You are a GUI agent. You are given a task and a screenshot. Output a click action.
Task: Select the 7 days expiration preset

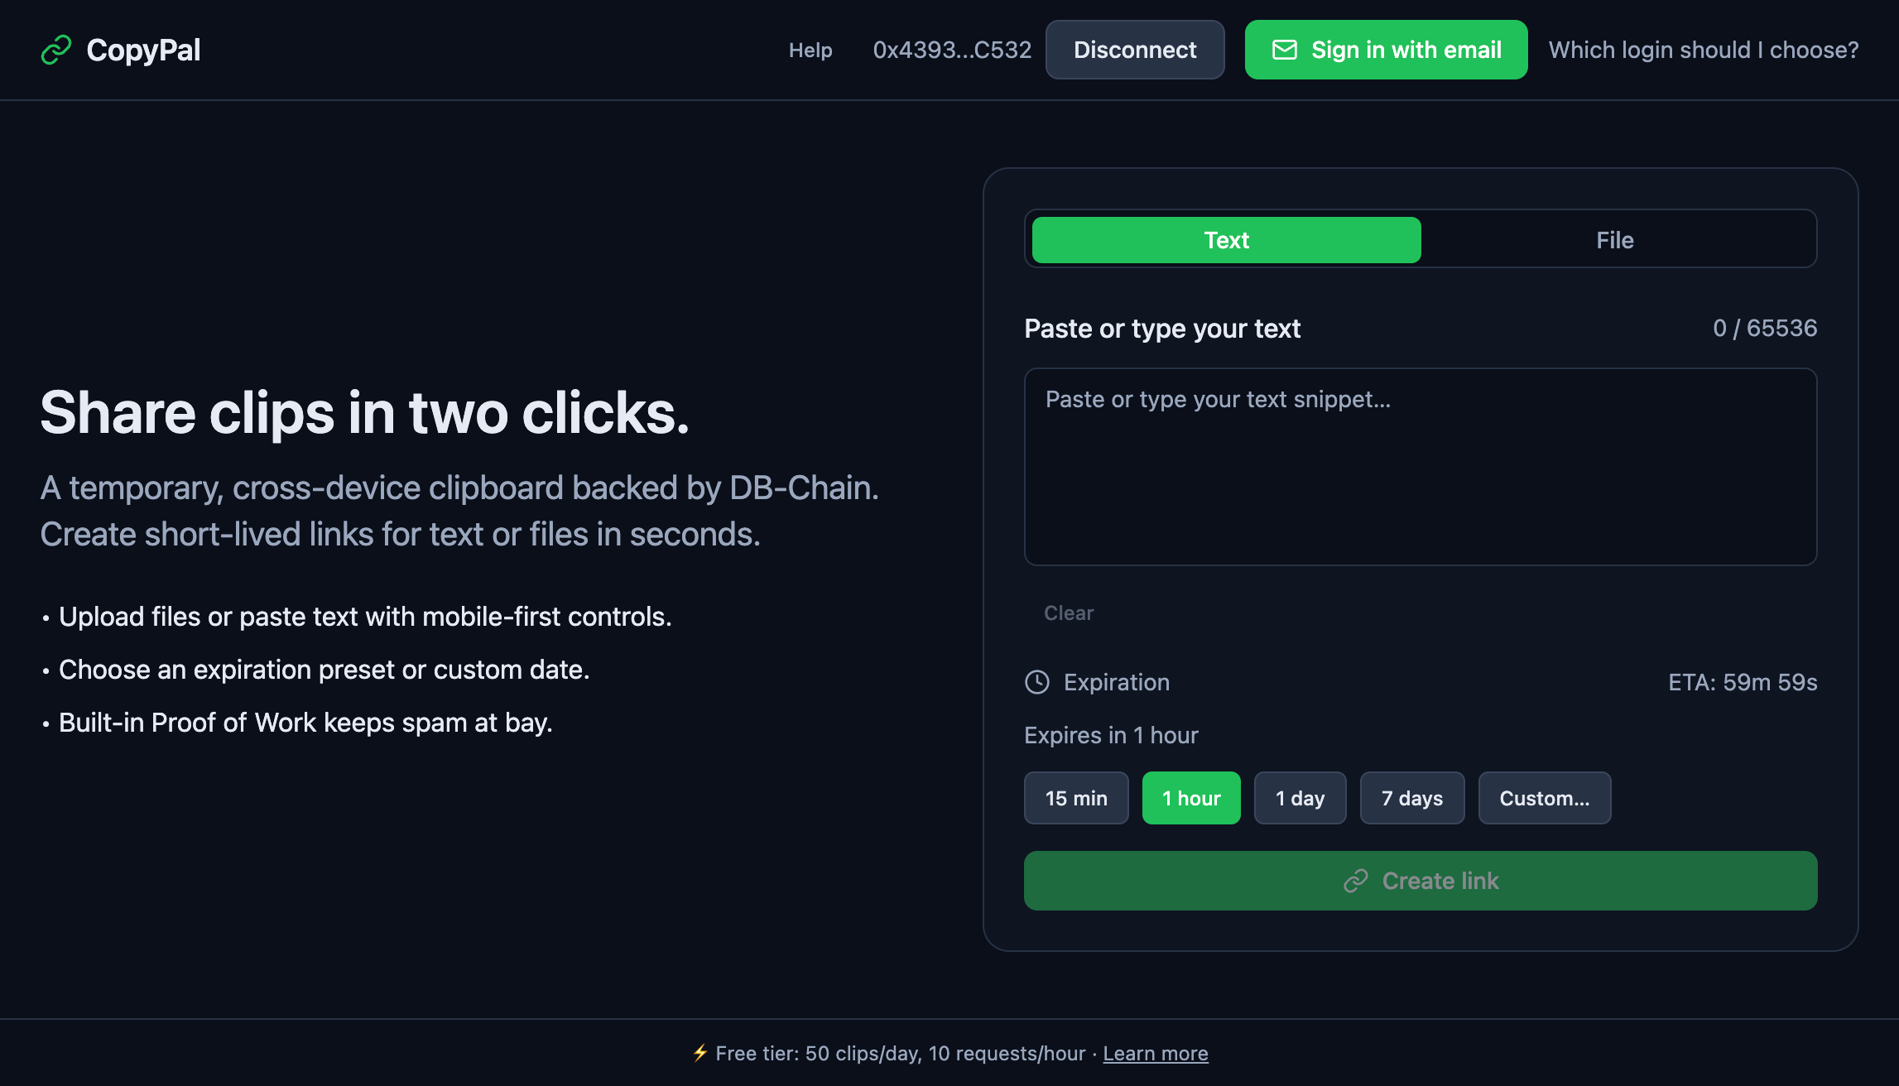pos(1412,798)
